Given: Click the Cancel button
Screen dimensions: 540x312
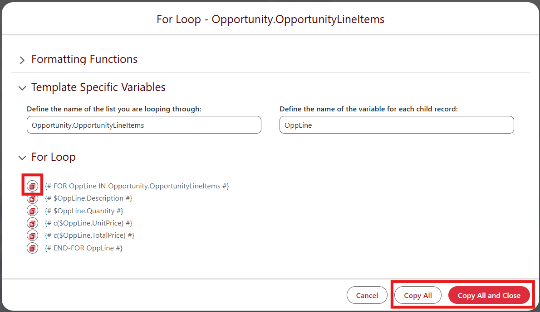Looking at the screenshot, I should click(x=367, y=295).
